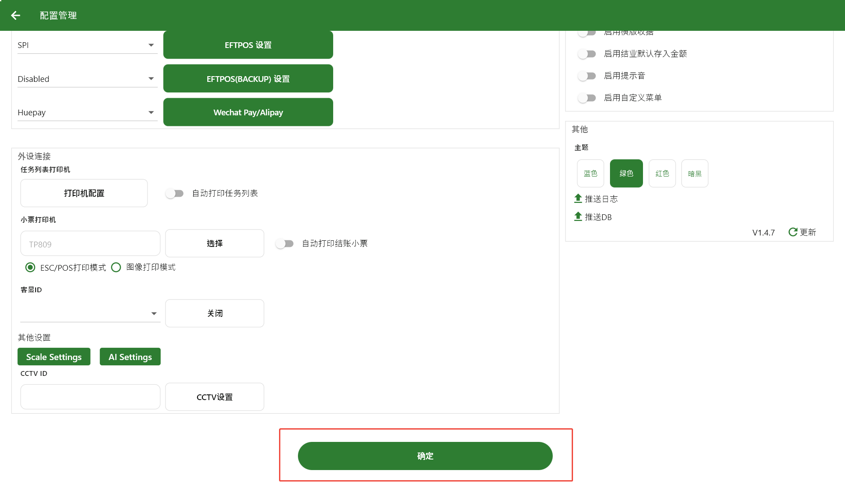Click the EFTPOS 设置 button
845x489 pixels.
tap(248, 45)
